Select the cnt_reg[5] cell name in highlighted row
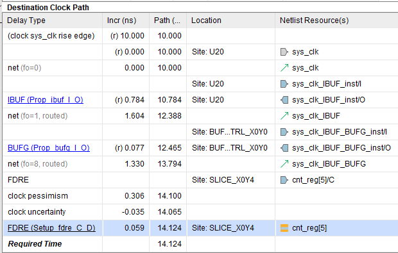This screenshot has width=398, height=253. click(309, 228)
